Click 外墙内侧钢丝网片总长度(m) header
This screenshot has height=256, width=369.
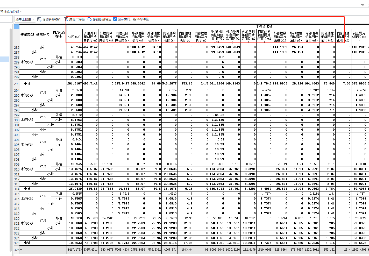[106, 37]
